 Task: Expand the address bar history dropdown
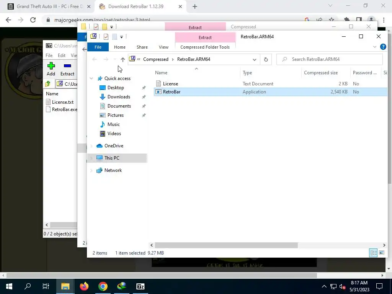(x=254, y=59)
